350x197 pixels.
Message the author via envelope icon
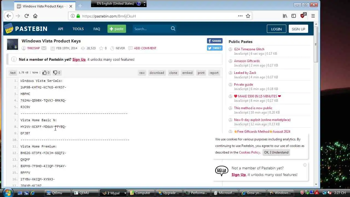[x=44, y=48]
